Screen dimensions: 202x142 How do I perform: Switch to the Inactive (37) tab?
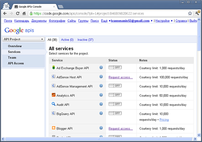pos(85,40)
